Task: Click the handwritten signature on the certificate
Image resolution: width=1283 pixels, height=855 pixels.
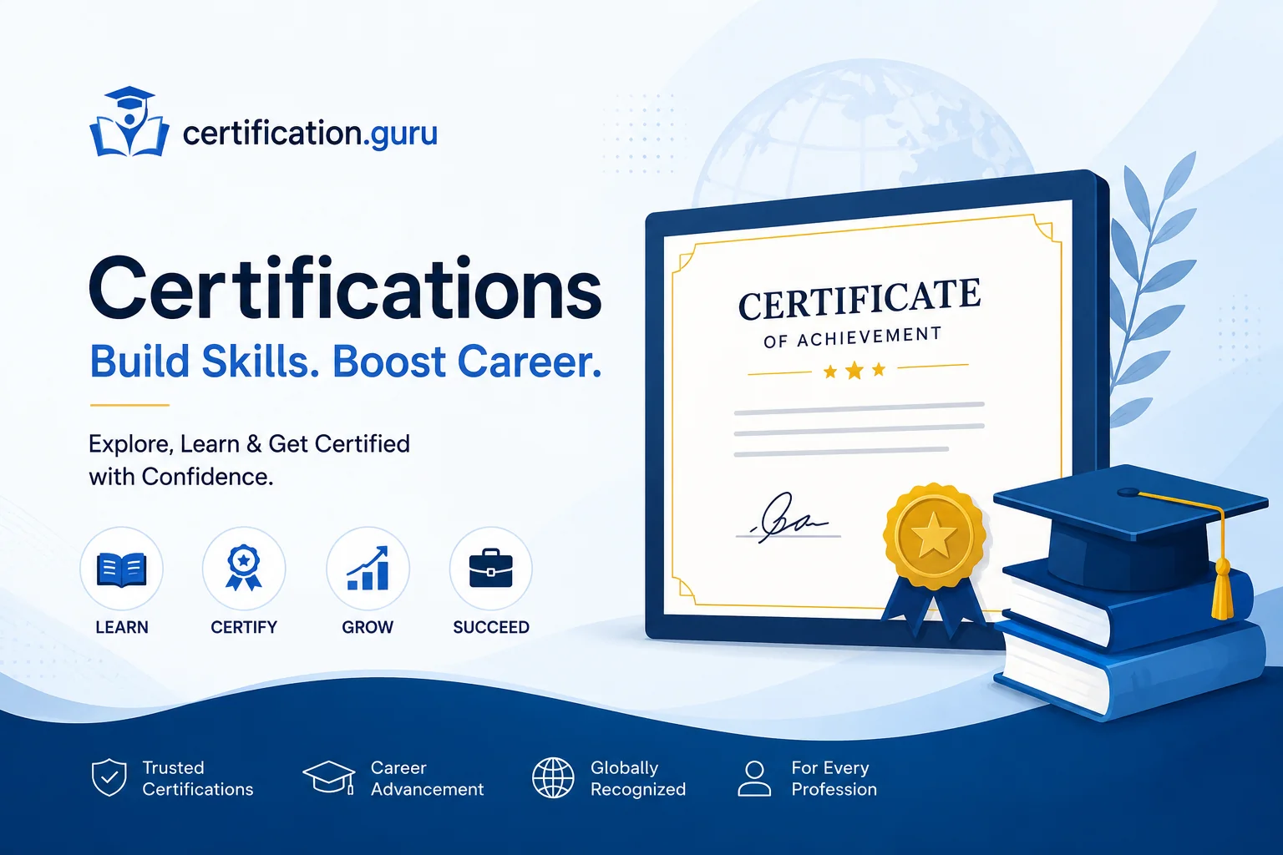Action: [788, 519]
